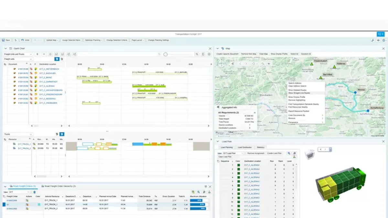The width and height of the screenshot is (388, 218).
Task: Click the Create Load Plan button
Action: (x=274, y=153)
